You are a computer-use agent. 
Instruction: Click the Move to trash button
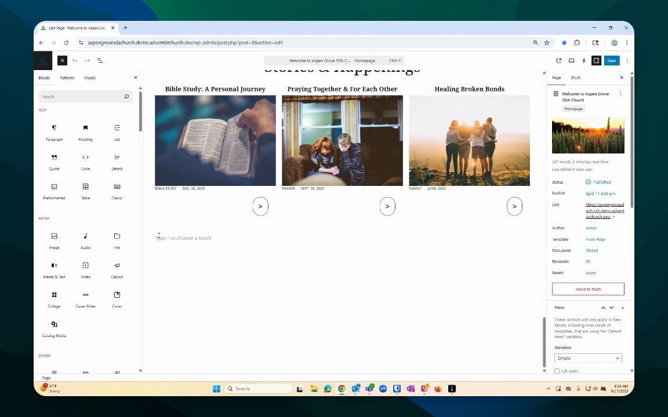click(x=587, y=289)
